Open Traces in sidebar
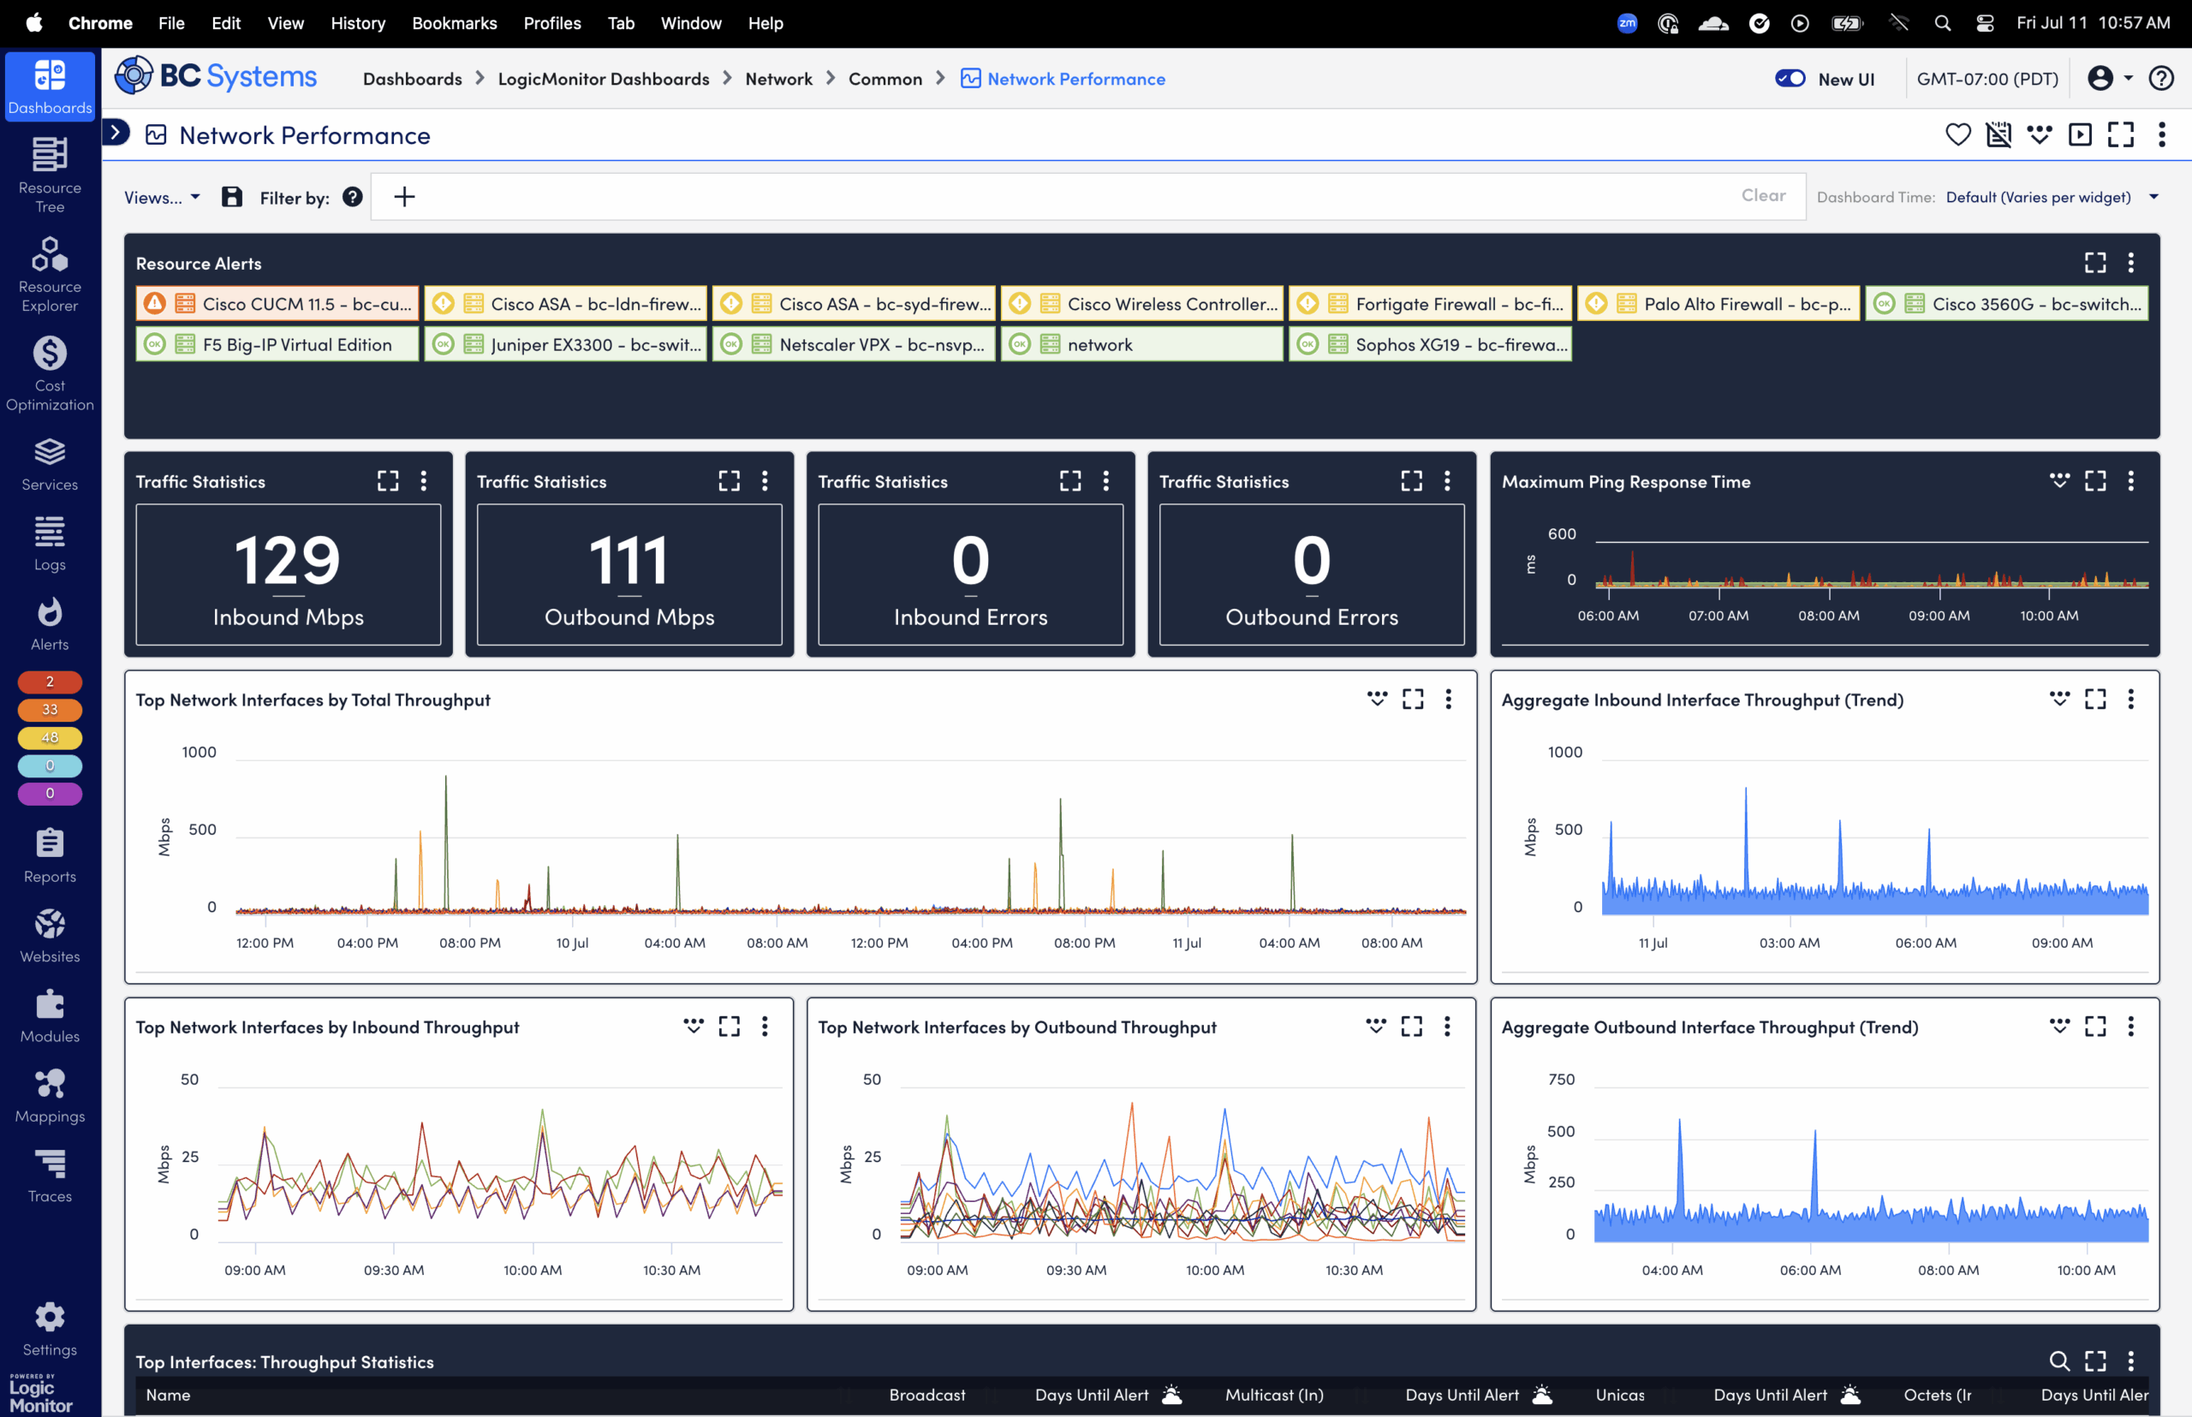This screenshot has height=1417, width=2192. pyautogui.click(x=50, y=1176)
